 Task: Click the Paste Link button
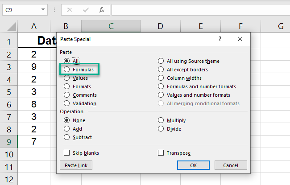click(76, 165)
